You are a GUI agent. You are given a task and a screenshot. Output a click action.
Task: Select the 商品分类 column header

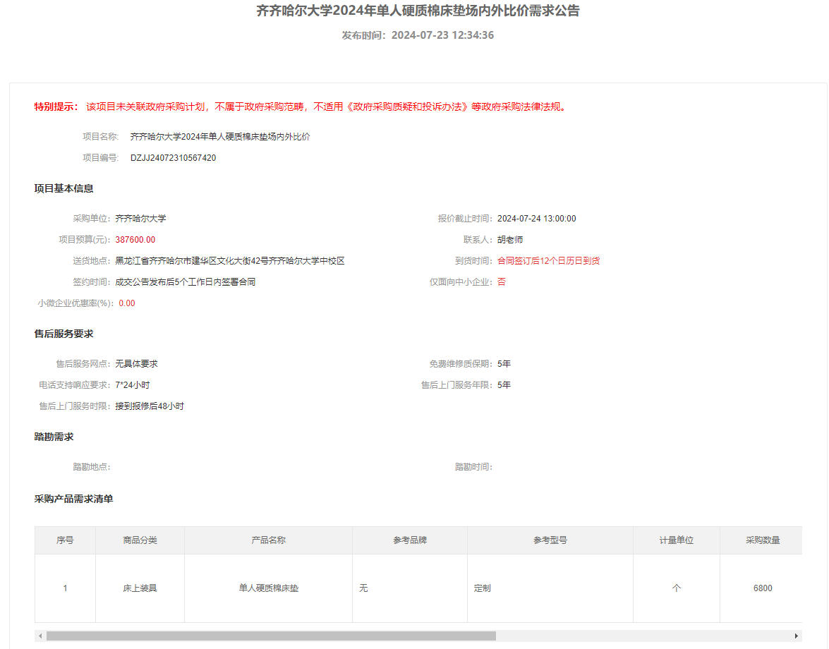click(140, 540)
